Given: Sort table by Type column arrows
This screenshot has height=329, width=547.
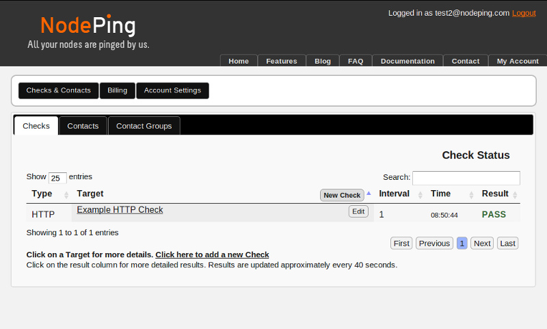Looking at the screenshot, I should pos(66,195).
